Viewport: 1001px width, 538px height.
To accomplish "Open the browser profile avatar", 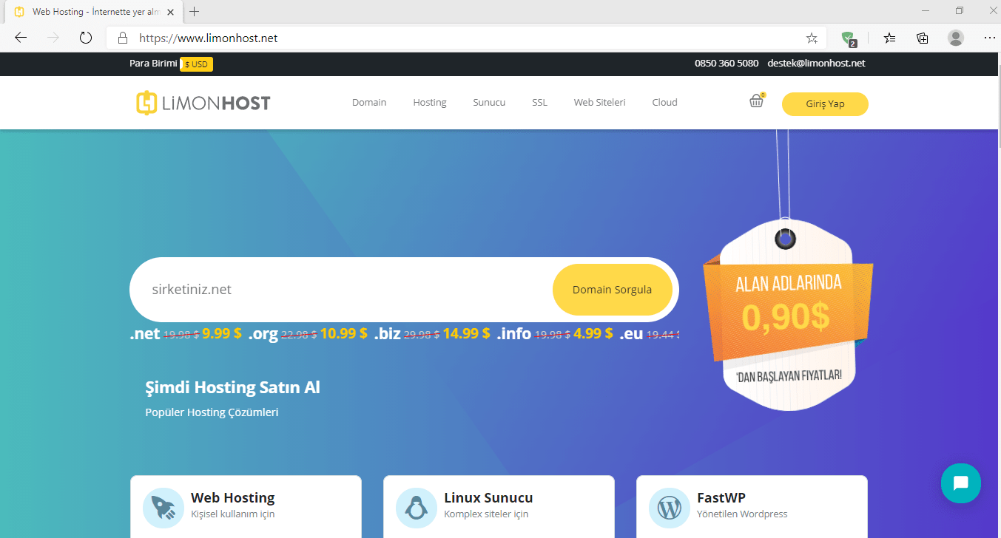I will (x=956, y=38).
